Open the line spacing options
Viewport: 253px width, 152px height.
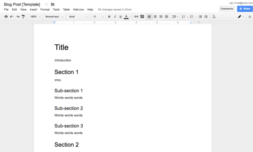pyautogui.click(x=175, y=16)
